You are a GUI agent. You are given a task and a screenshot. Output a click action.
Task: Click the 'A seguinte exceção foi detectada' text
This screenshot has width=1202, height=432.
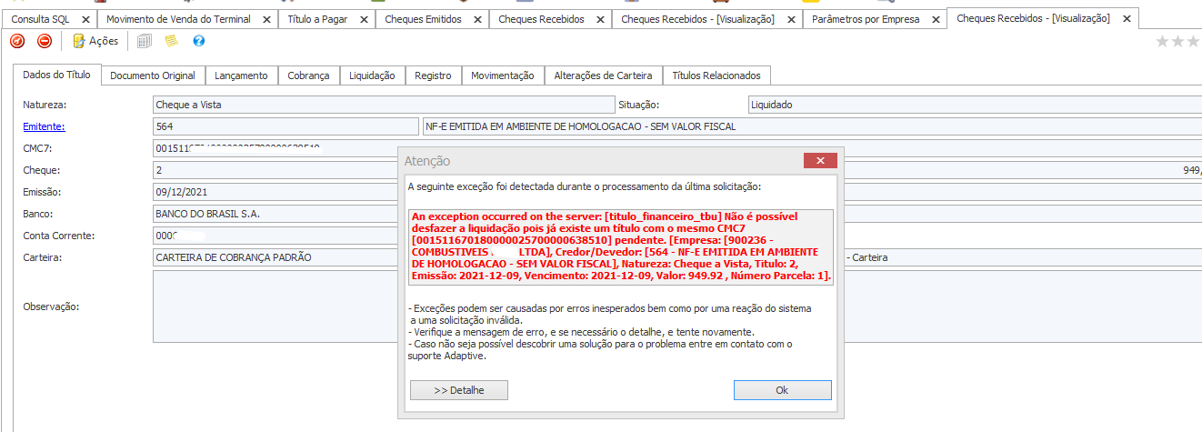pos(584,186)
